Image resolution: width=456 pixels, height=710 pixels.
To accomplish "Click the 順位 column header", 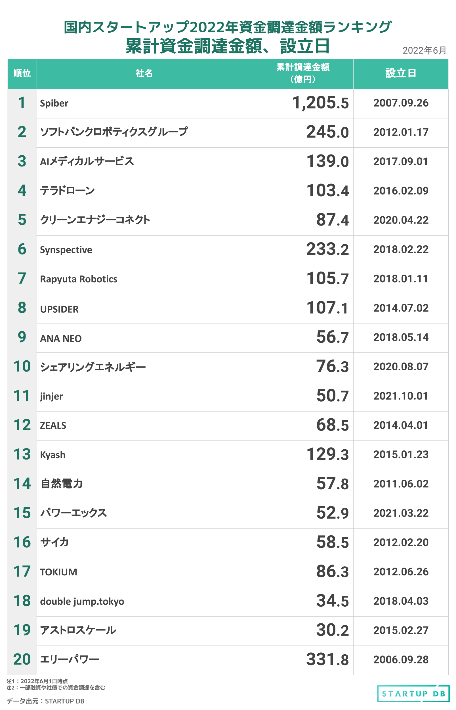I will coord(22,73).
